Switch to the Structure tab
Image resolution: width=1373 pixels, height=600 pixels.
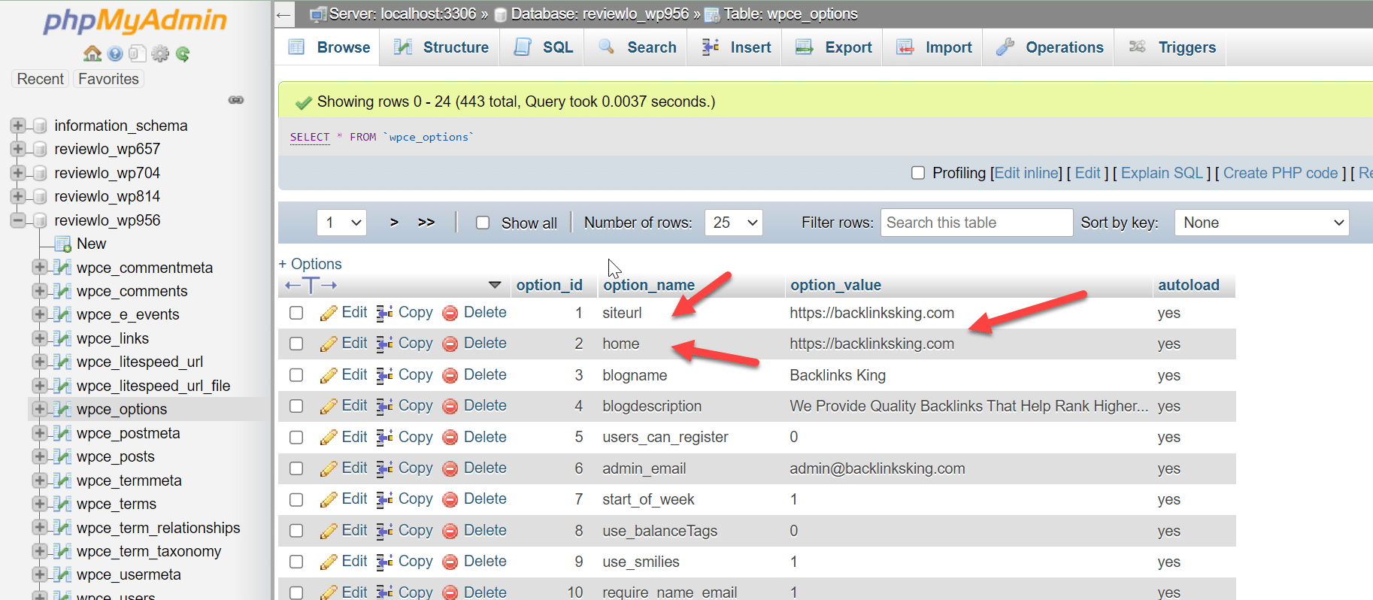[441, 47]
